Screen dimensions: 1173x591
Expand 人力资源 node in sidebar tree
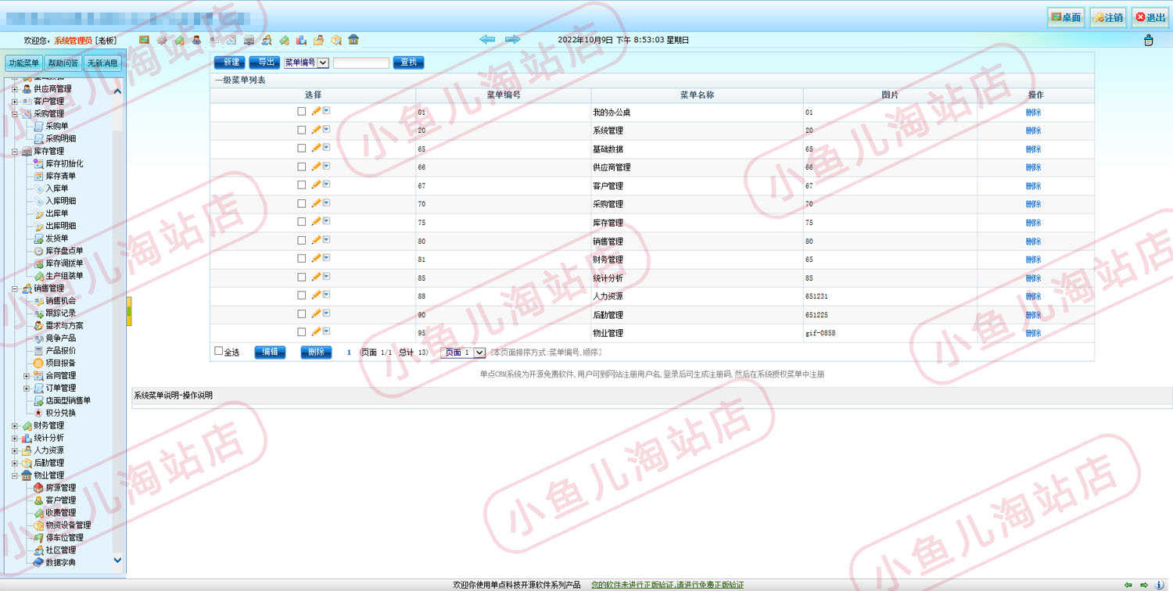[x=15, y=451]
